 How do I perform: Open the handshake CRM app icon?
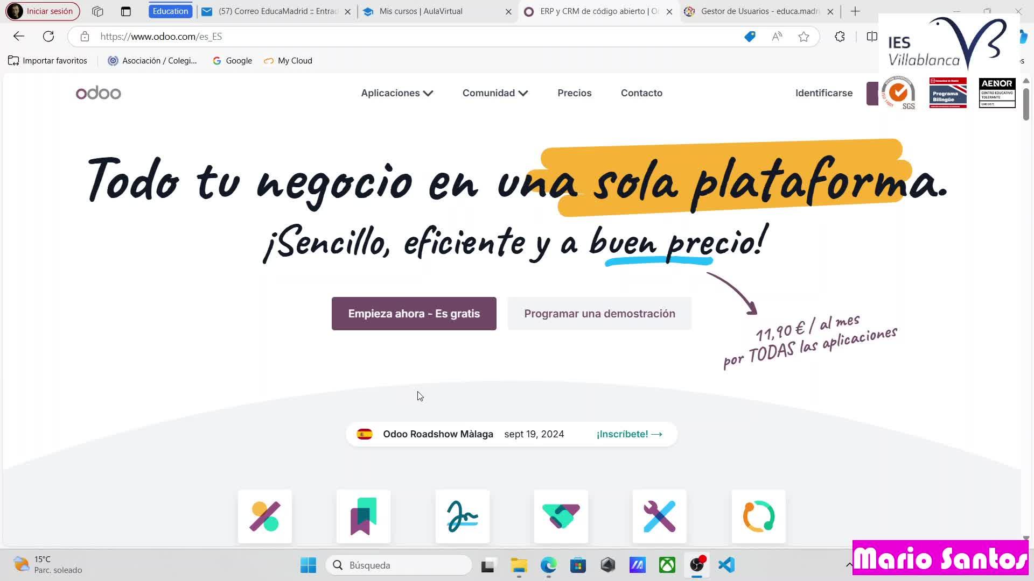pos(561,516)
